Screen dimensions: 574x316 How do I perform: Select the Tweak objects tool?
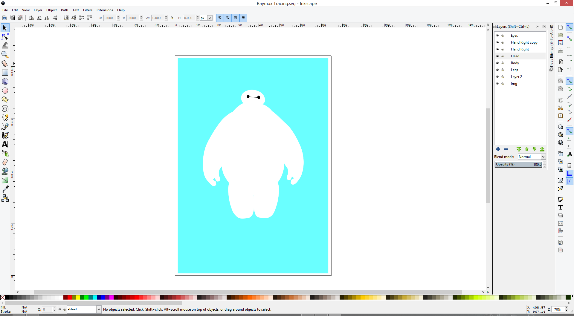pos(5,46)
